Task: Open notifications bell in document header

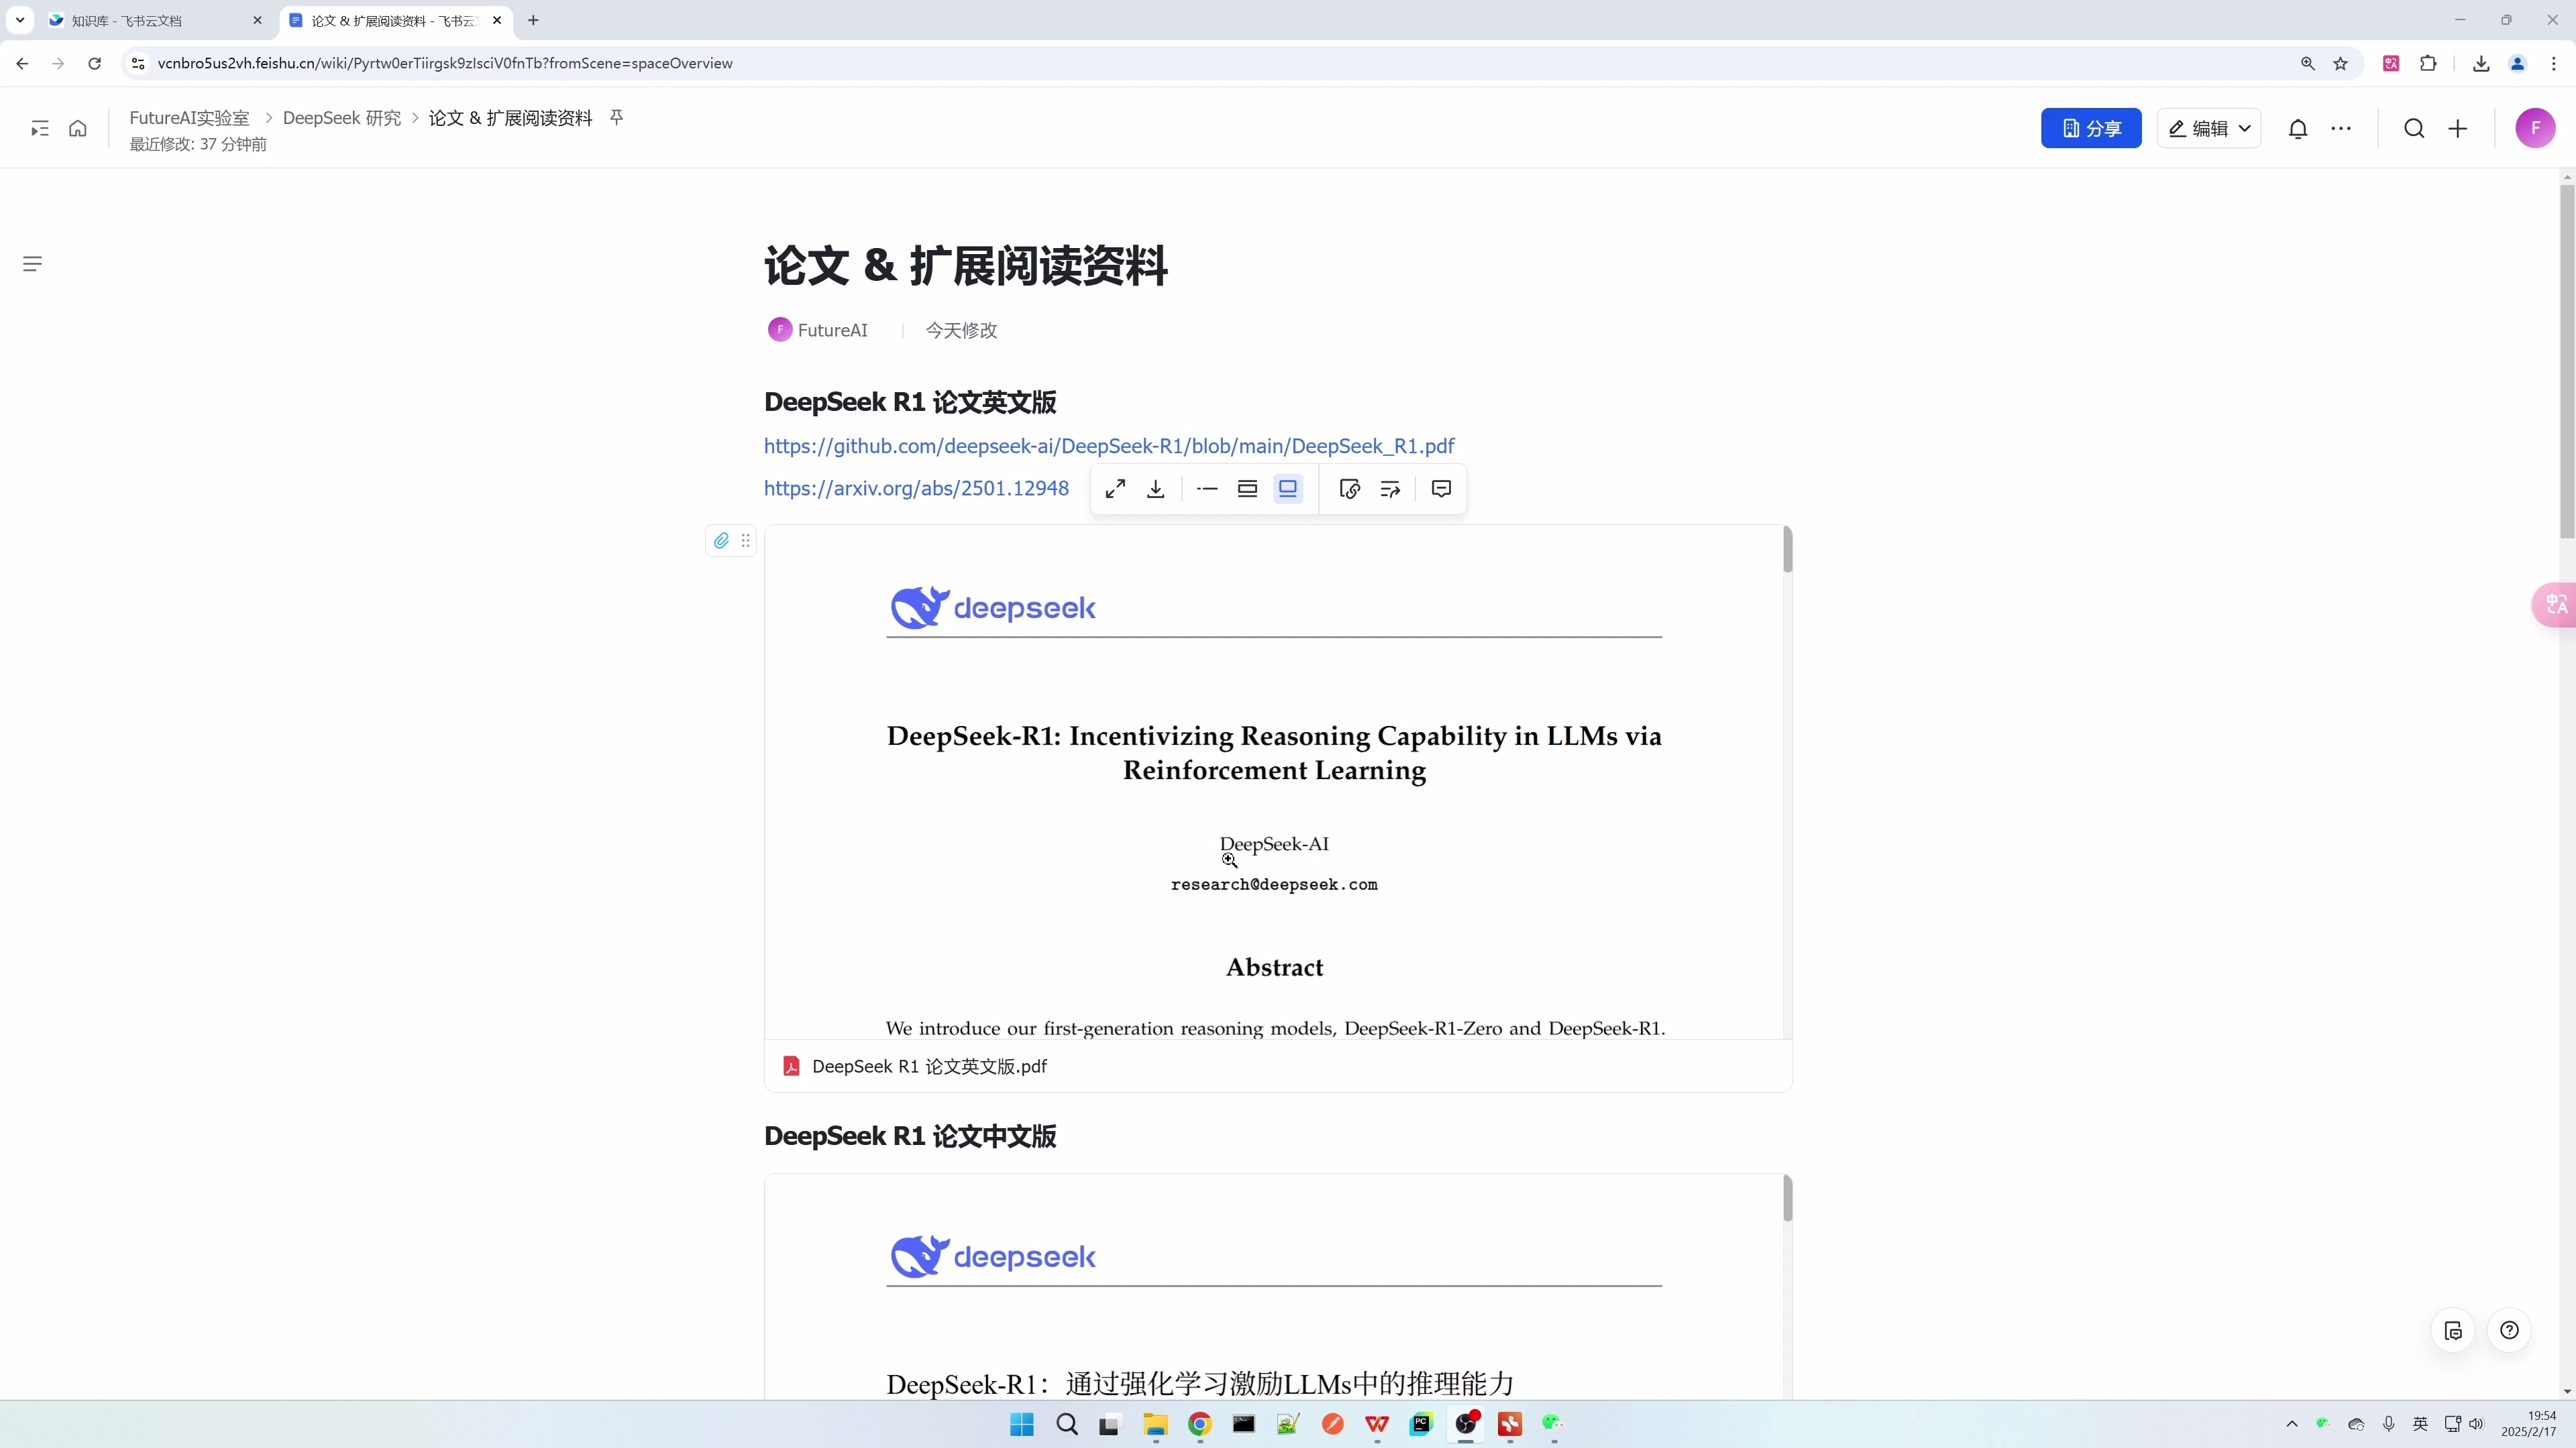Action: [x=2298, y=128]
